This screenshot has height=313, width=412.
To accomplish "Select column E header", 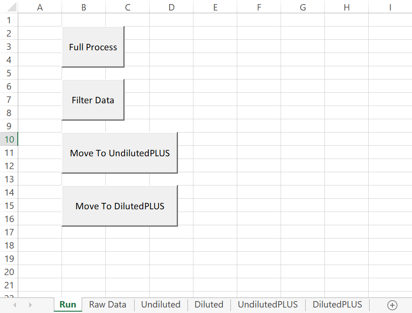I will click(x=215, y=7).
